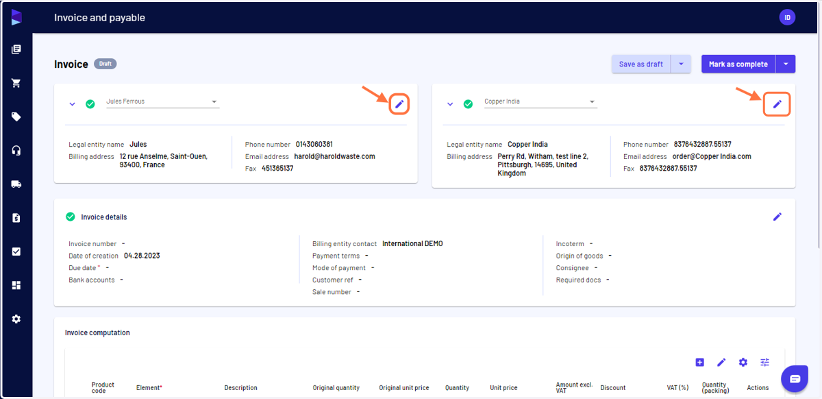
Task: Click the Draft status badge
Action: (x=105, y=64)
